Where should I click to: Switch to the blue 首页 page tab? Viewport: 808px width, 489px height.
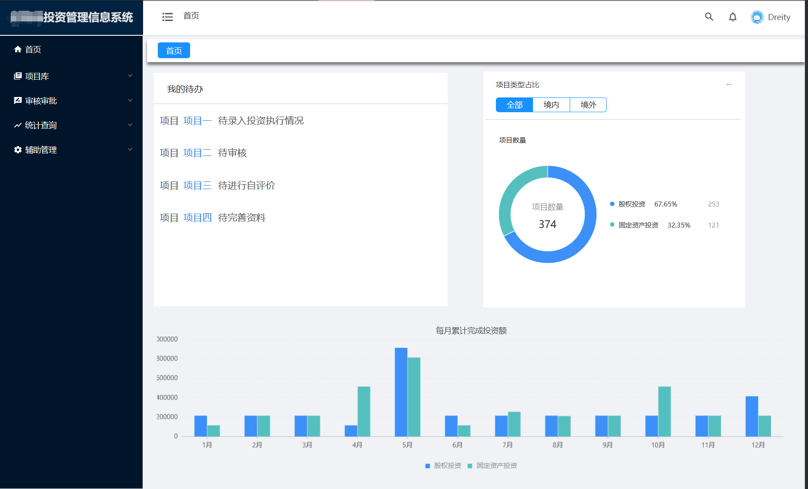tap(174, 51)
